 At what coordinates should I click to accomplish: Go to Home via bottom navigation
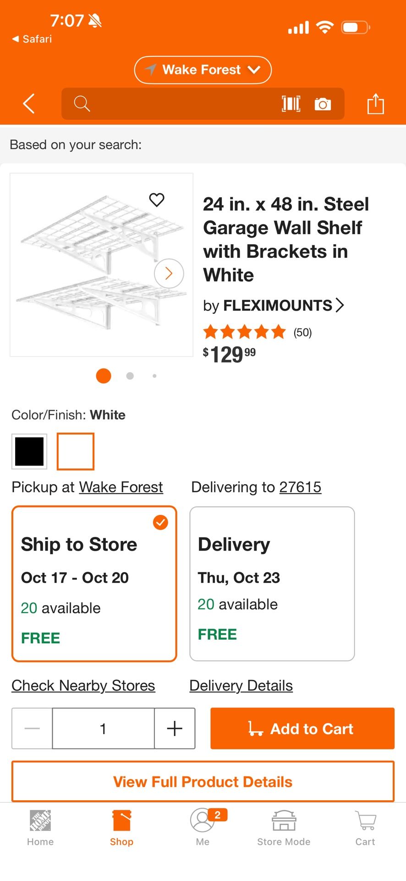coord(40,826)
